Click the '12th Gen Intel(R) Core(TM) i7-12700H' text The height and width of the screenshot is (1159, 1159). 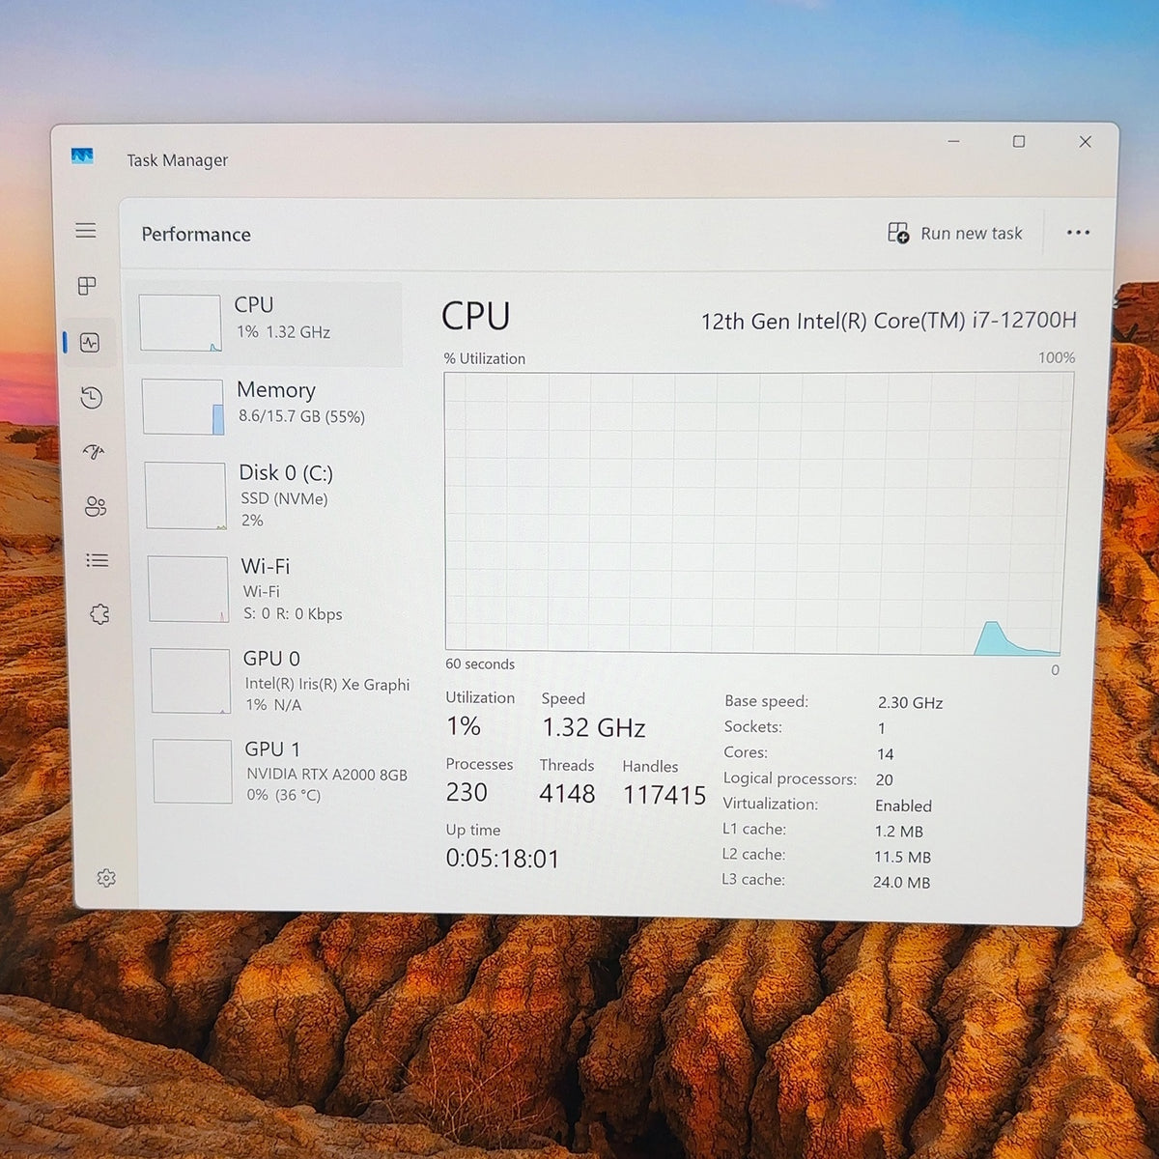point(889,321)
